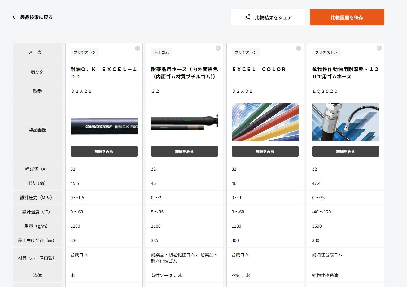The width and height of the screenshot is (407, 287).
Task: Click the share icon in 比較結果をシェア button
Action: 247,17
